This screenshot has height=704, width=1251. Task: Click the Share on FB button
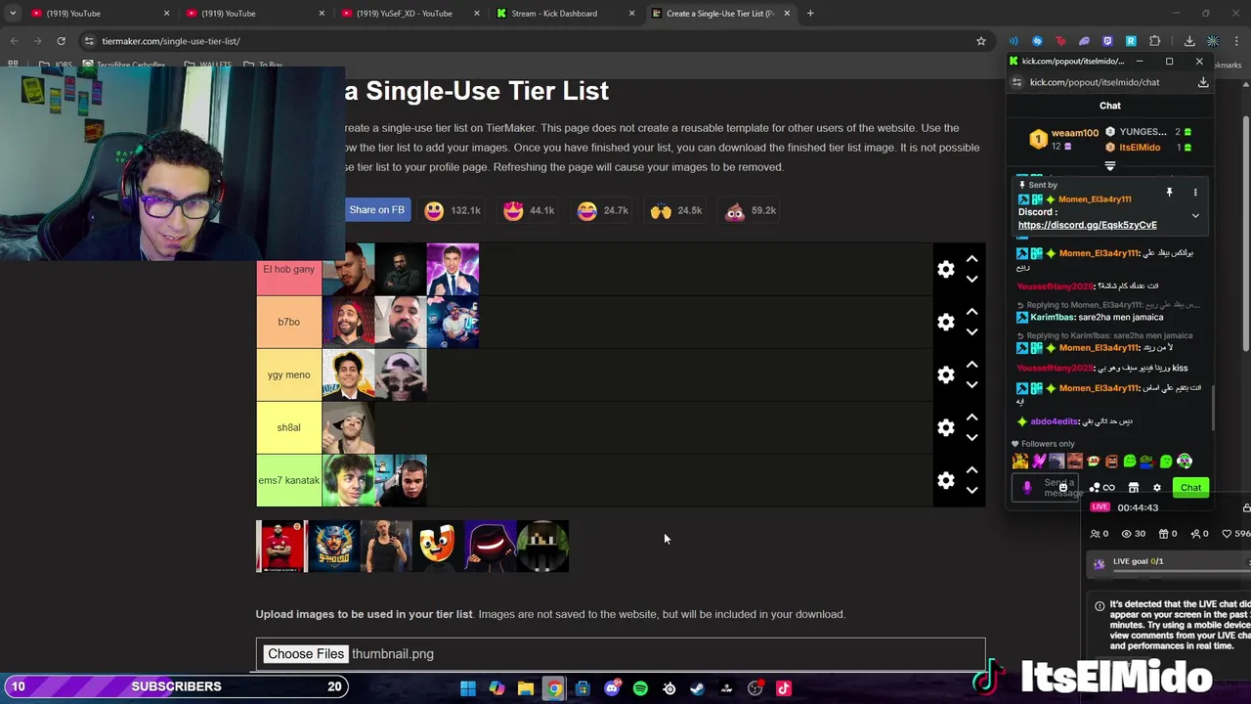click(376, 210)
